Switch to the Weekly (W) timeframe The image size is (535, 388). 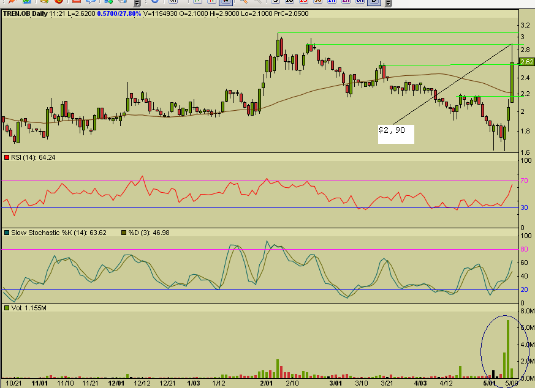tap(224, 3)
